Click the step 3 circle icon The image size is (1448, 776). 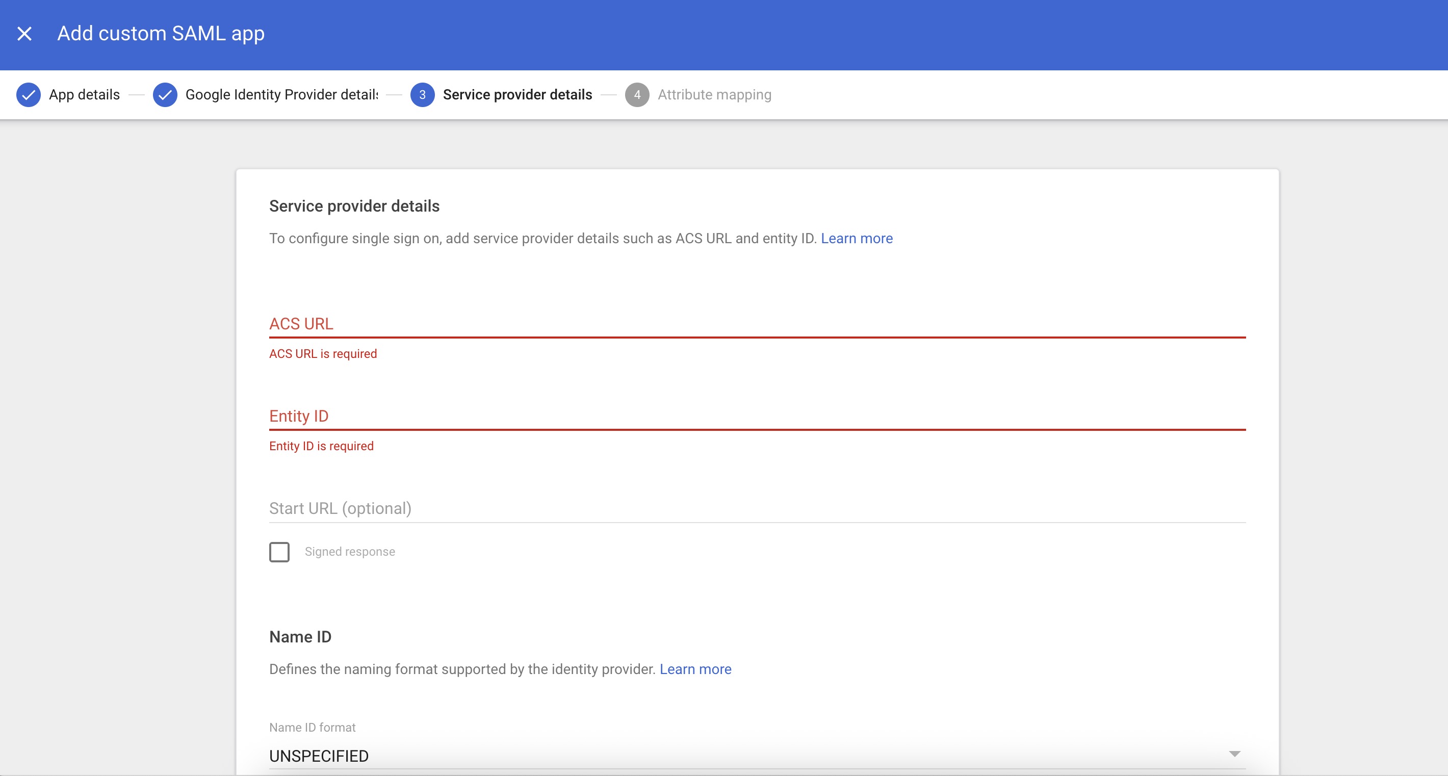click(422, 94)
